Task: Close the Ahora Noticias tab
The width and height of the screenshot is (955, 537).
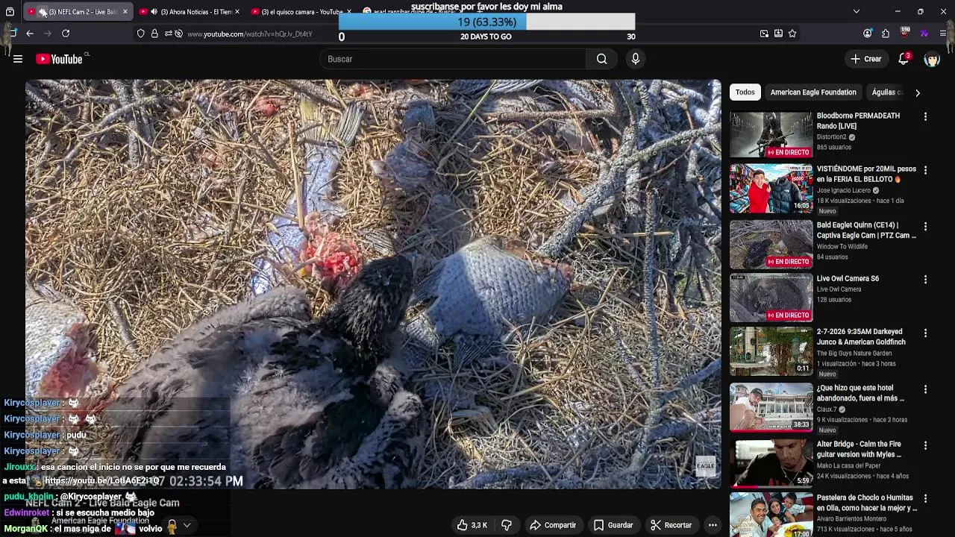Action: [x=237, y=12]
